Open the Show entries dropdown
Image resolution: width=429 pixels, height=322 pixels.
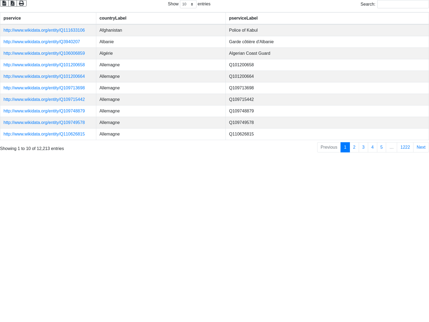click(188, 4)
